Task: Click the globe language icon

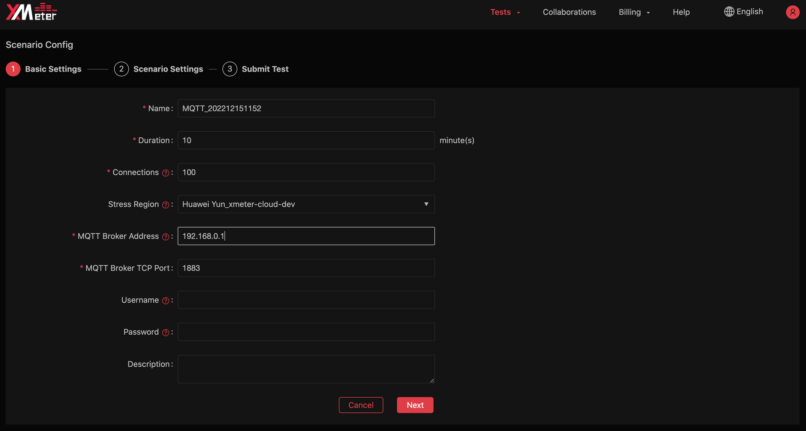Action: pos(729,12)
